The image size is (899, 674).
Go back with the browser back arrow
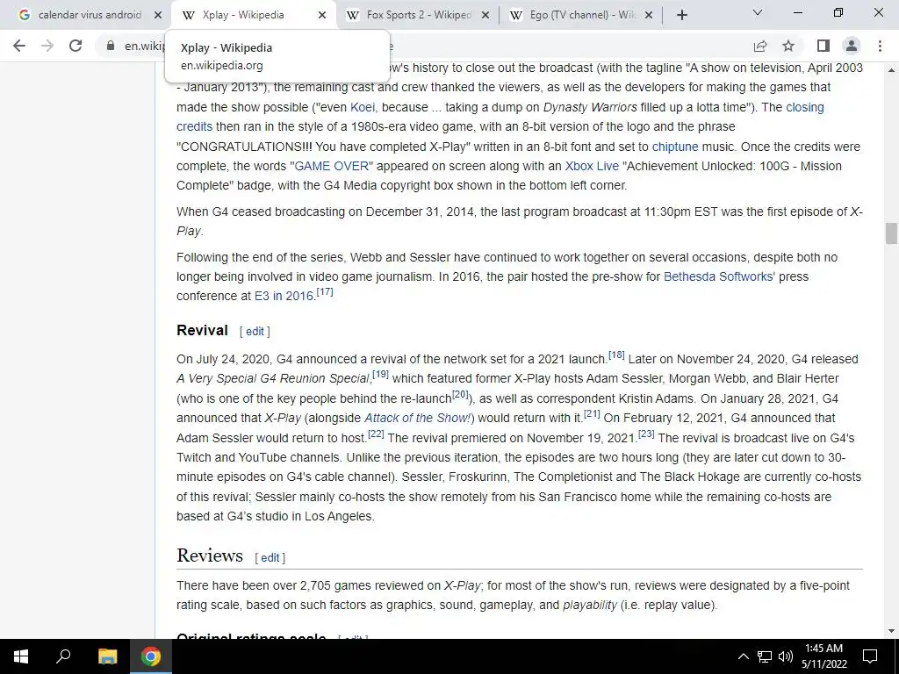pyautogui.click(x=19, y=46)
